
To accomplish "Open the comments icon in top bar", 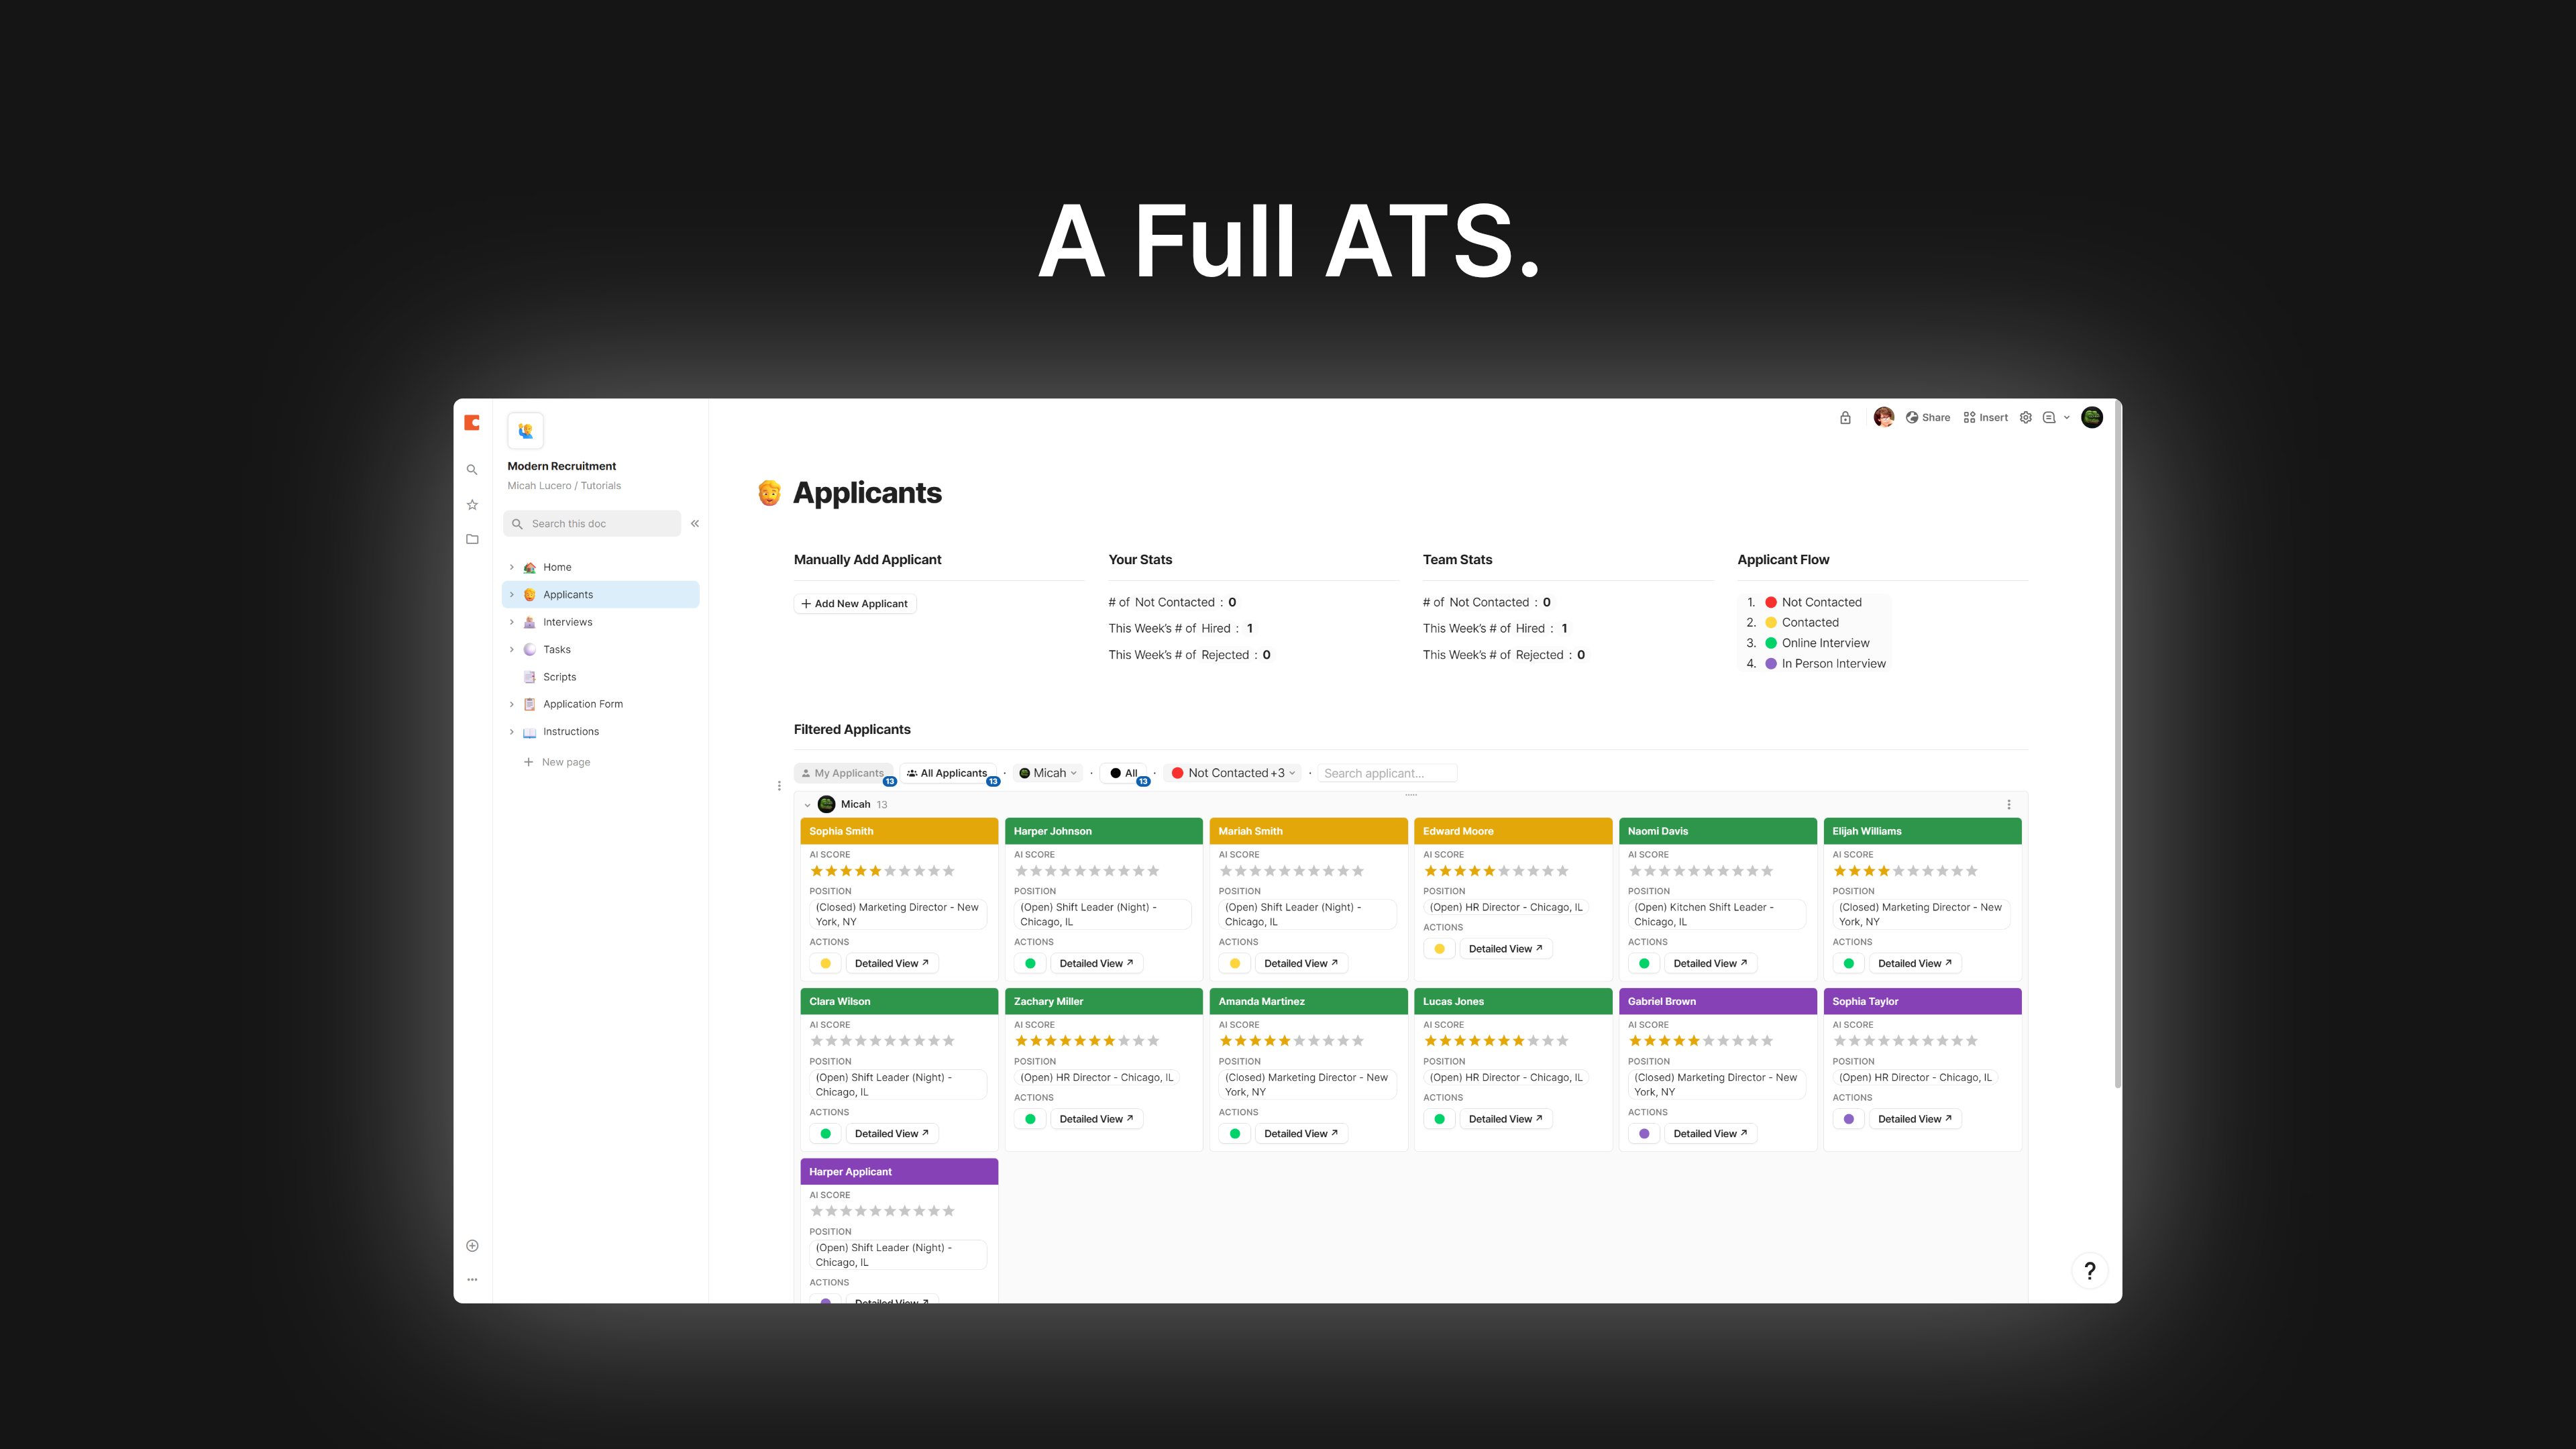I will [x=2049, y=418].
